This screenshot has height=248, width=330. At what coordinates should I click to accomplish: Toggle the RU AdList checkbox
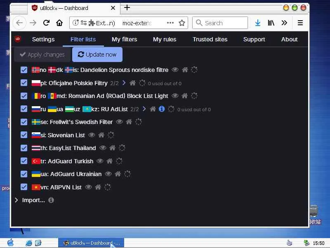pos(24,109)
